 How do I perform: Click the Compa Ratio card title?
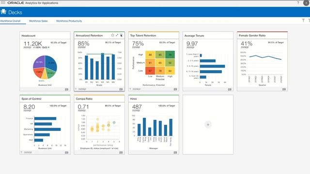(84, 99)
